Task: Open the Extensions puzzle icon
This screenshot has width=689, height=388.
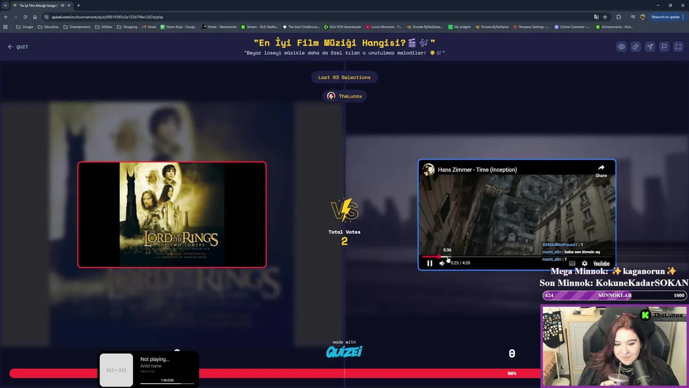Action: (618, 17)
